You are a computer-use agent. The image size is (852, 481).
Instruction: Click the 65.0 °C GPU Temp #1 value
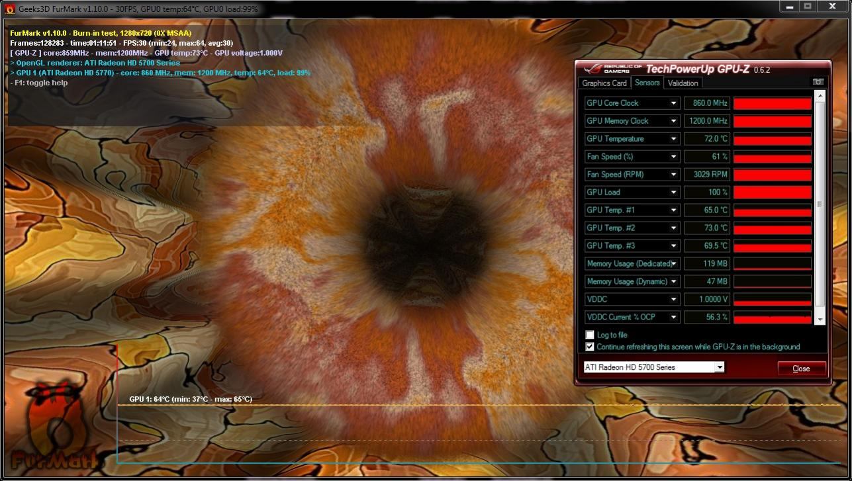tap(707, 210)
